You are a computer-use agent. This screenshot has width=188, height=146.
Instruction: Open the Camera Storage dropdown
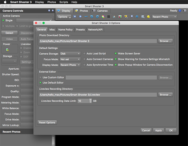(70, 53)
